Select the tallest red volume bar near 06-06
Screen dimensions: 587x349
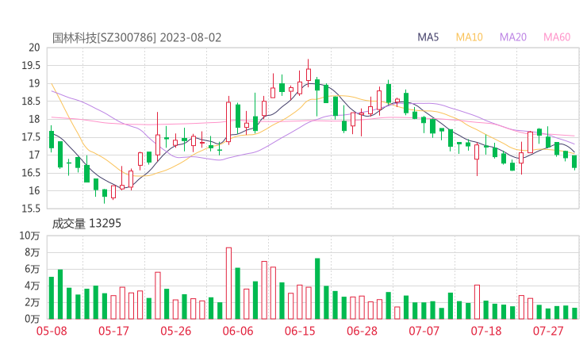point(228,283)
